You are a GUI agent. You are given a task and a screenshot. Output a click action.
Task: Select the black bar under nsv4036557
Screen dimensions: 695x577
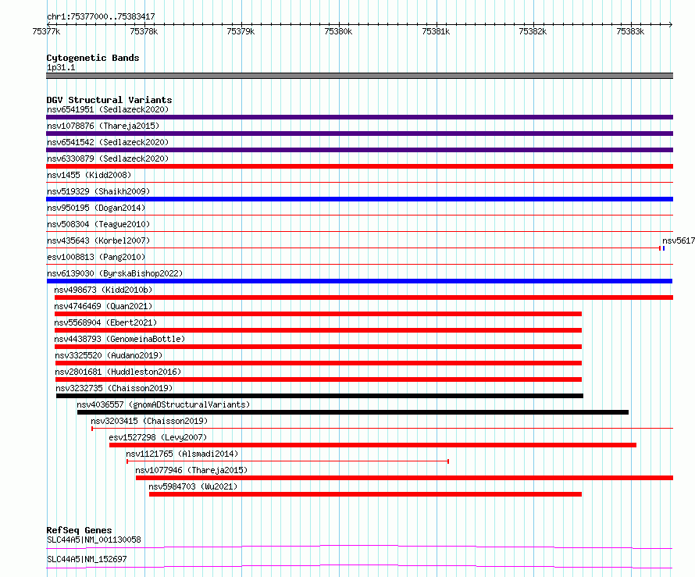[x=353, y=412]
